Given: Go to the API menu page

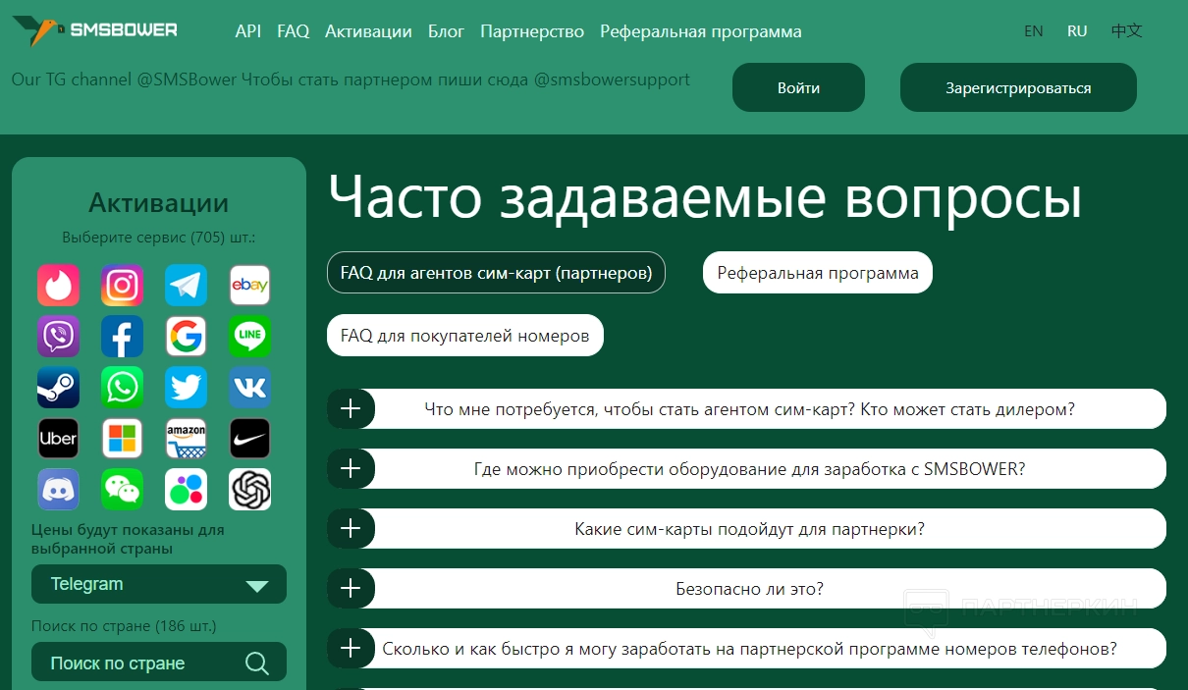Looking at the screenshot, I should [247, 31].
